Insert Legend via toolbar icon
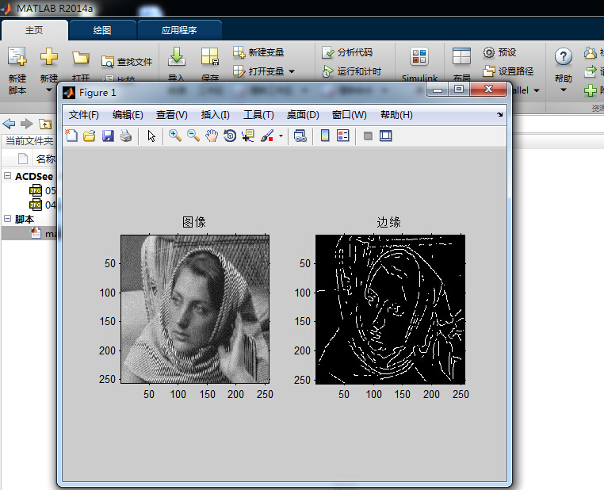The image size is (604, 490). click(343, 136)
